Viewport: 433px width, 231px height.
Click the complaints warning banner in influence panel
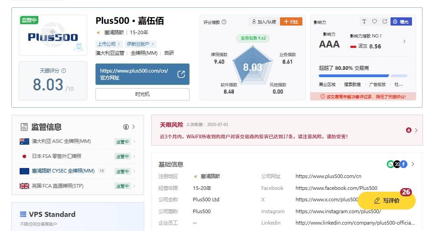[363, 96]
